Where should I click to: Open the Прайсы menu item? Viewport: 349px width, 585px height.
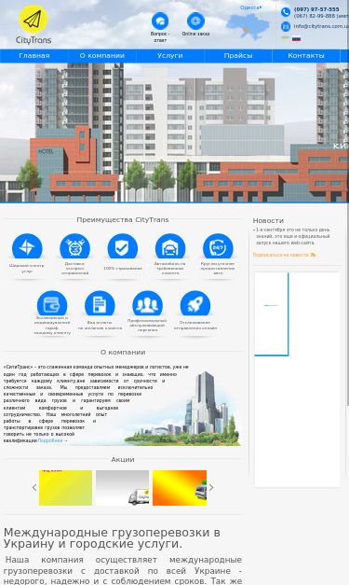click(238, 56)
